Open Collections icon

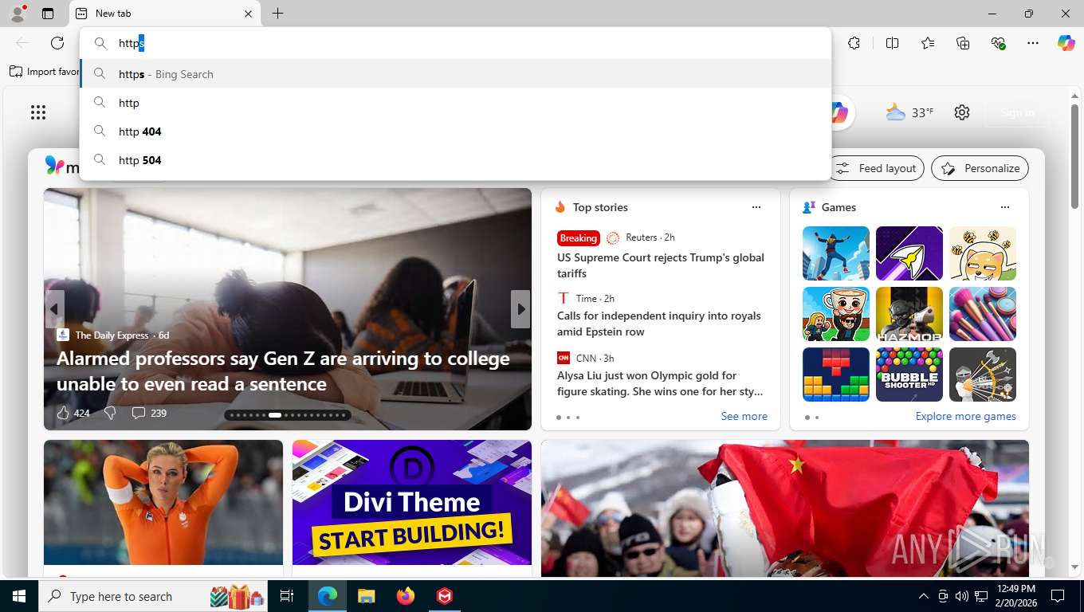pos(963,43)
